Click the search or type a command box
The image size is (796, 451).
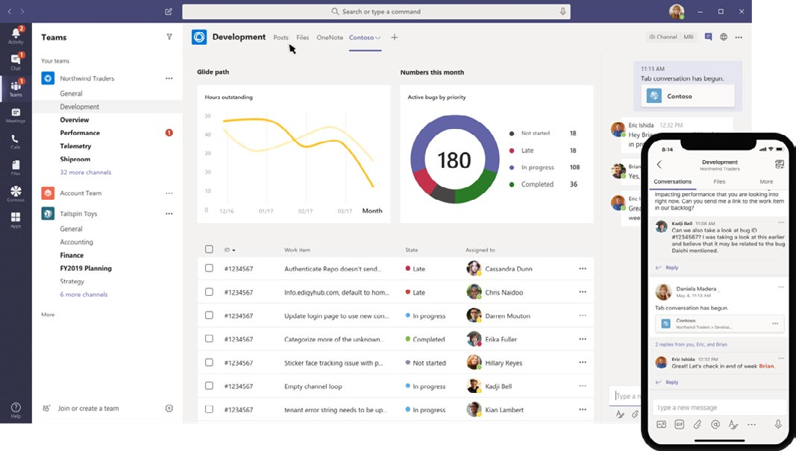tap(376, 11)
